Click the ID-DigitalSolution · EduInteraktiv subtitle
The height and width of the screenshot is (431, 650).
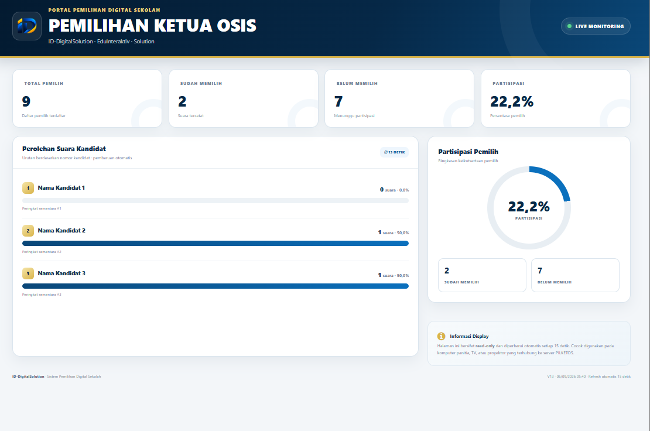pos(101,42)
